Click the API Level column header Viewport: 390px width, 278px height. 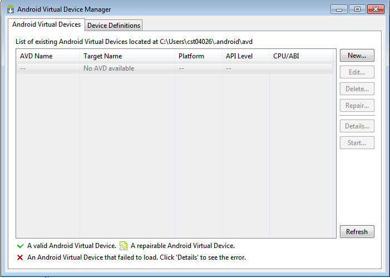[246, 56]
